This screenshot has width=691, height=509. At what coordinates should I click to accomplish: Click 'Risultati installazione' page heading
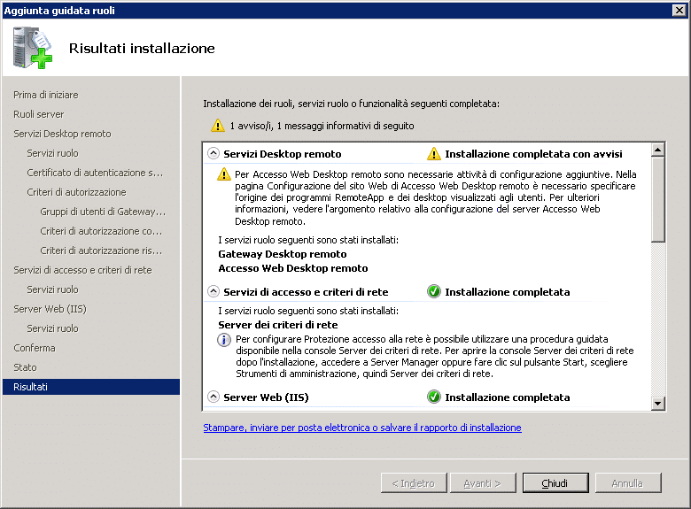point(142,48)
